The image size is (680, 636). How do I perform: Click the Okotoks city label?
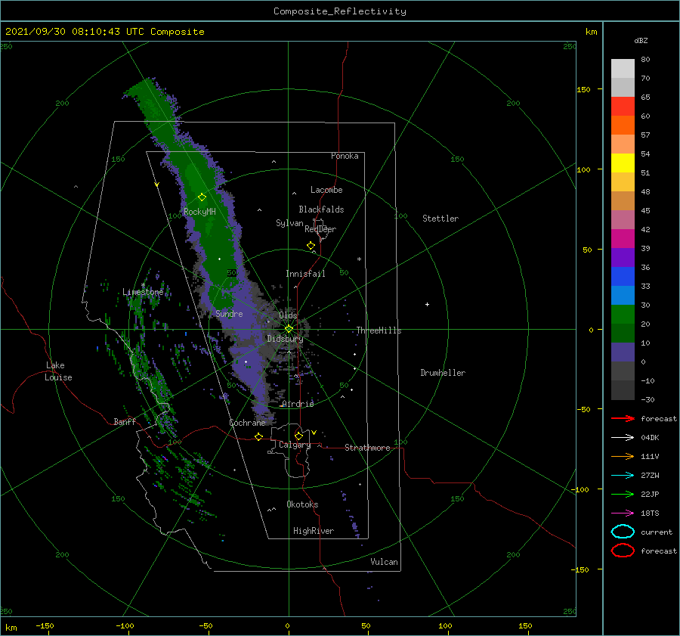[x=302, y=504]
